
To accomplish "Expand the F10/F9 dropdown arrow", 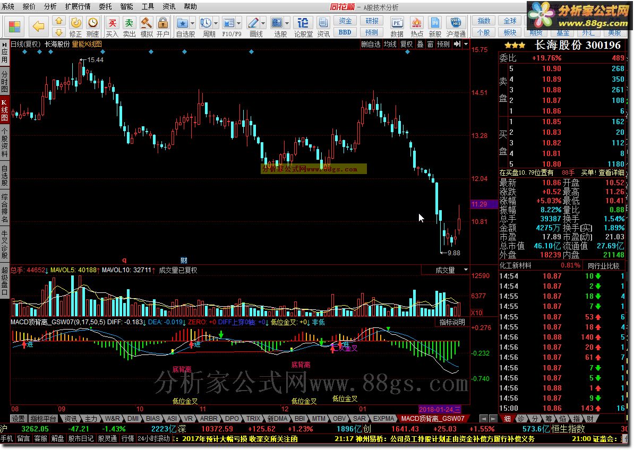I will (238, 23).
